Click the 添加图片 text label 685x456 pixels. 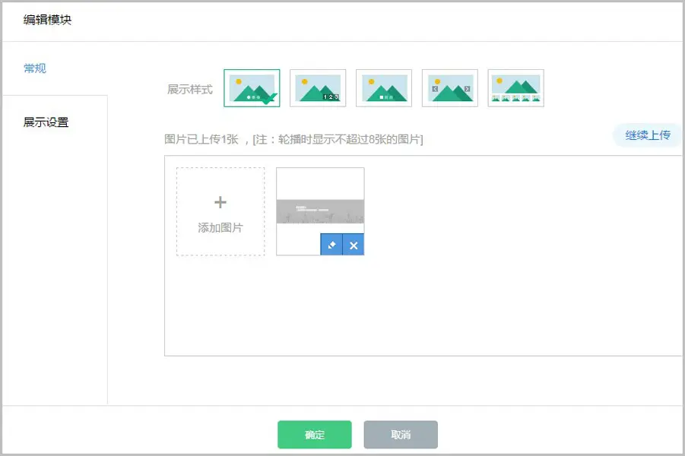tap(220, 227)
